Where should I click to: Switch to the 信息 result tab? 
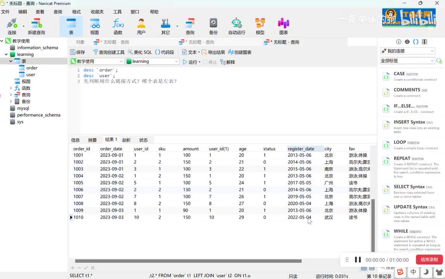click(75, 140)
